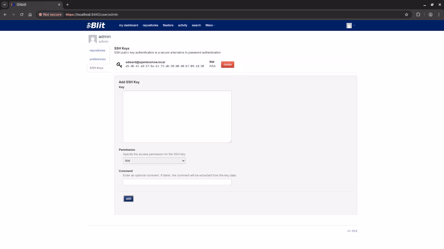Expand the filters menu in navbar
This screenshot has height=249, width=444.
[210, 25]
